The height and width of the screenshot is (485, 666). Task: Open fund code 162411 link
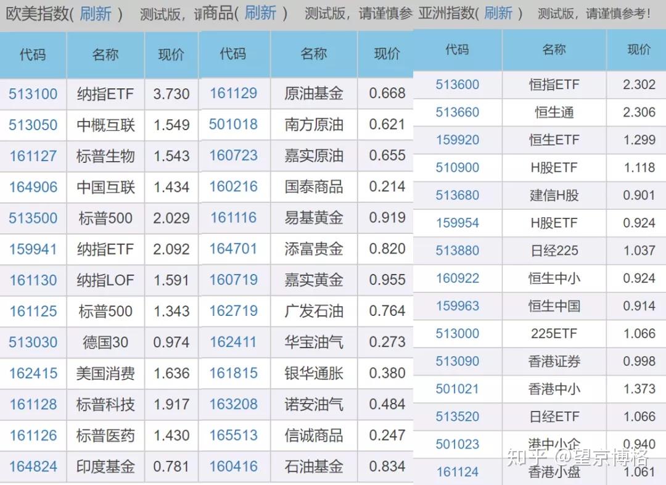[234, 342]
